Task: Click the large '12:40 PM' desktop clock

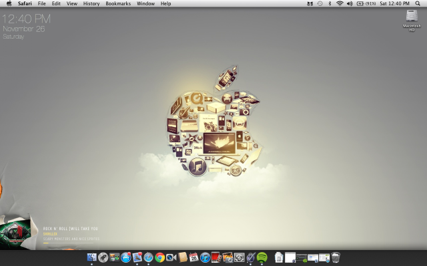Action: (27, 19)
